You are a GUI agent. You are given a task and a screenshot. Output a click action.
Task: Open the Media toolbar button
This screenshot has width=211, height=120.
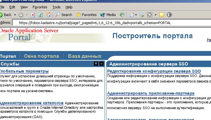tap(108, 15)
